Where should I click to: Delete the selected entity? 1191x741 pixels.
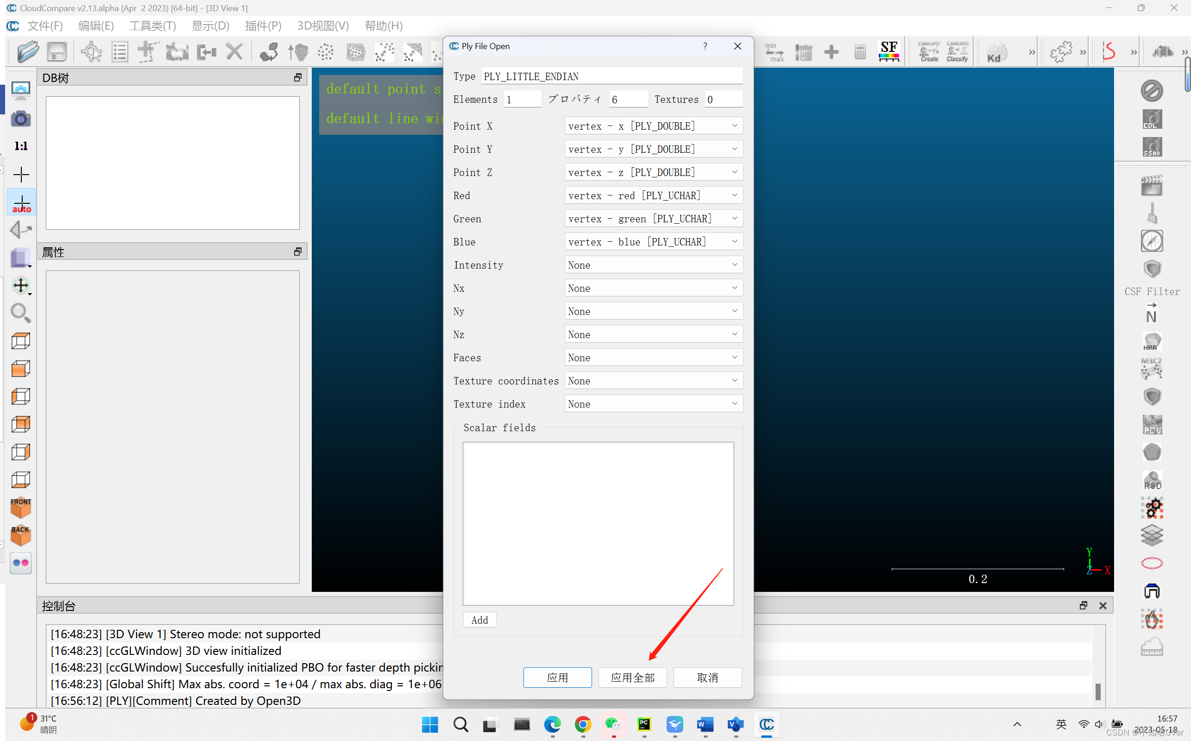[234, 51]
